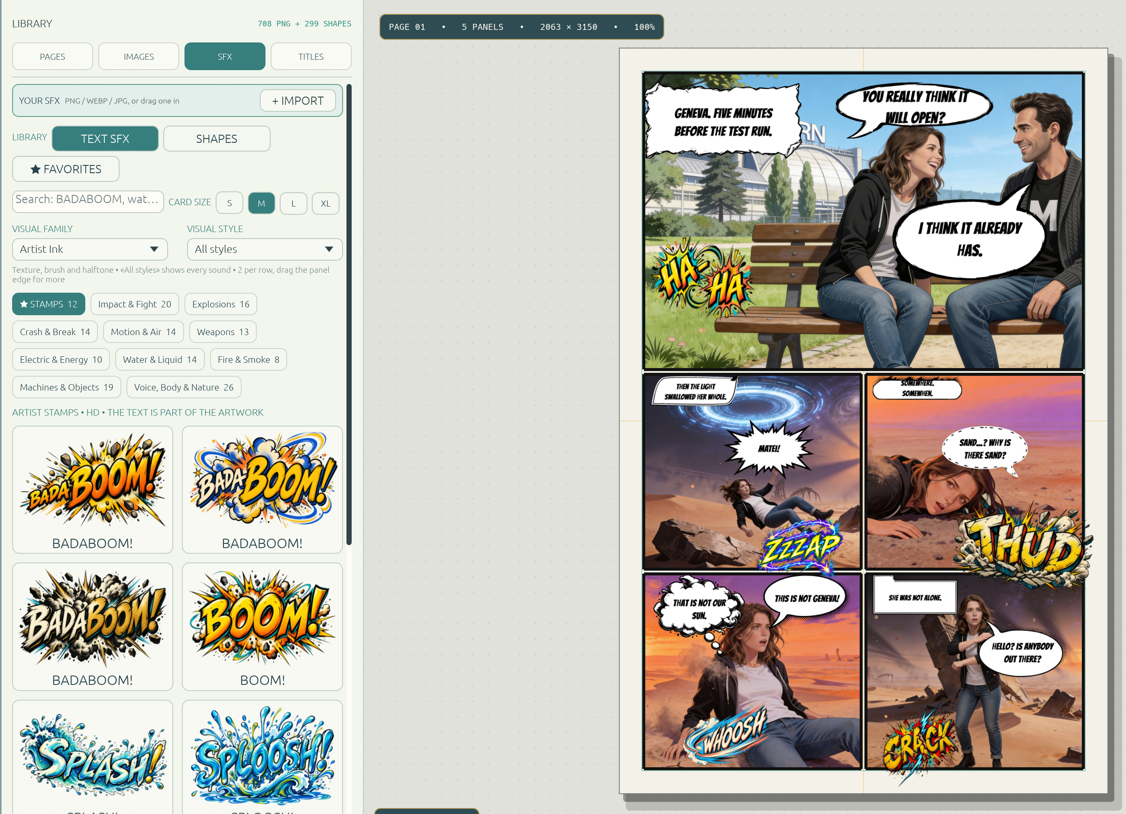Screen dimensions: 1126x814
Task: Filter by Voice, Body & Nature category
Action: coord(184,388)
